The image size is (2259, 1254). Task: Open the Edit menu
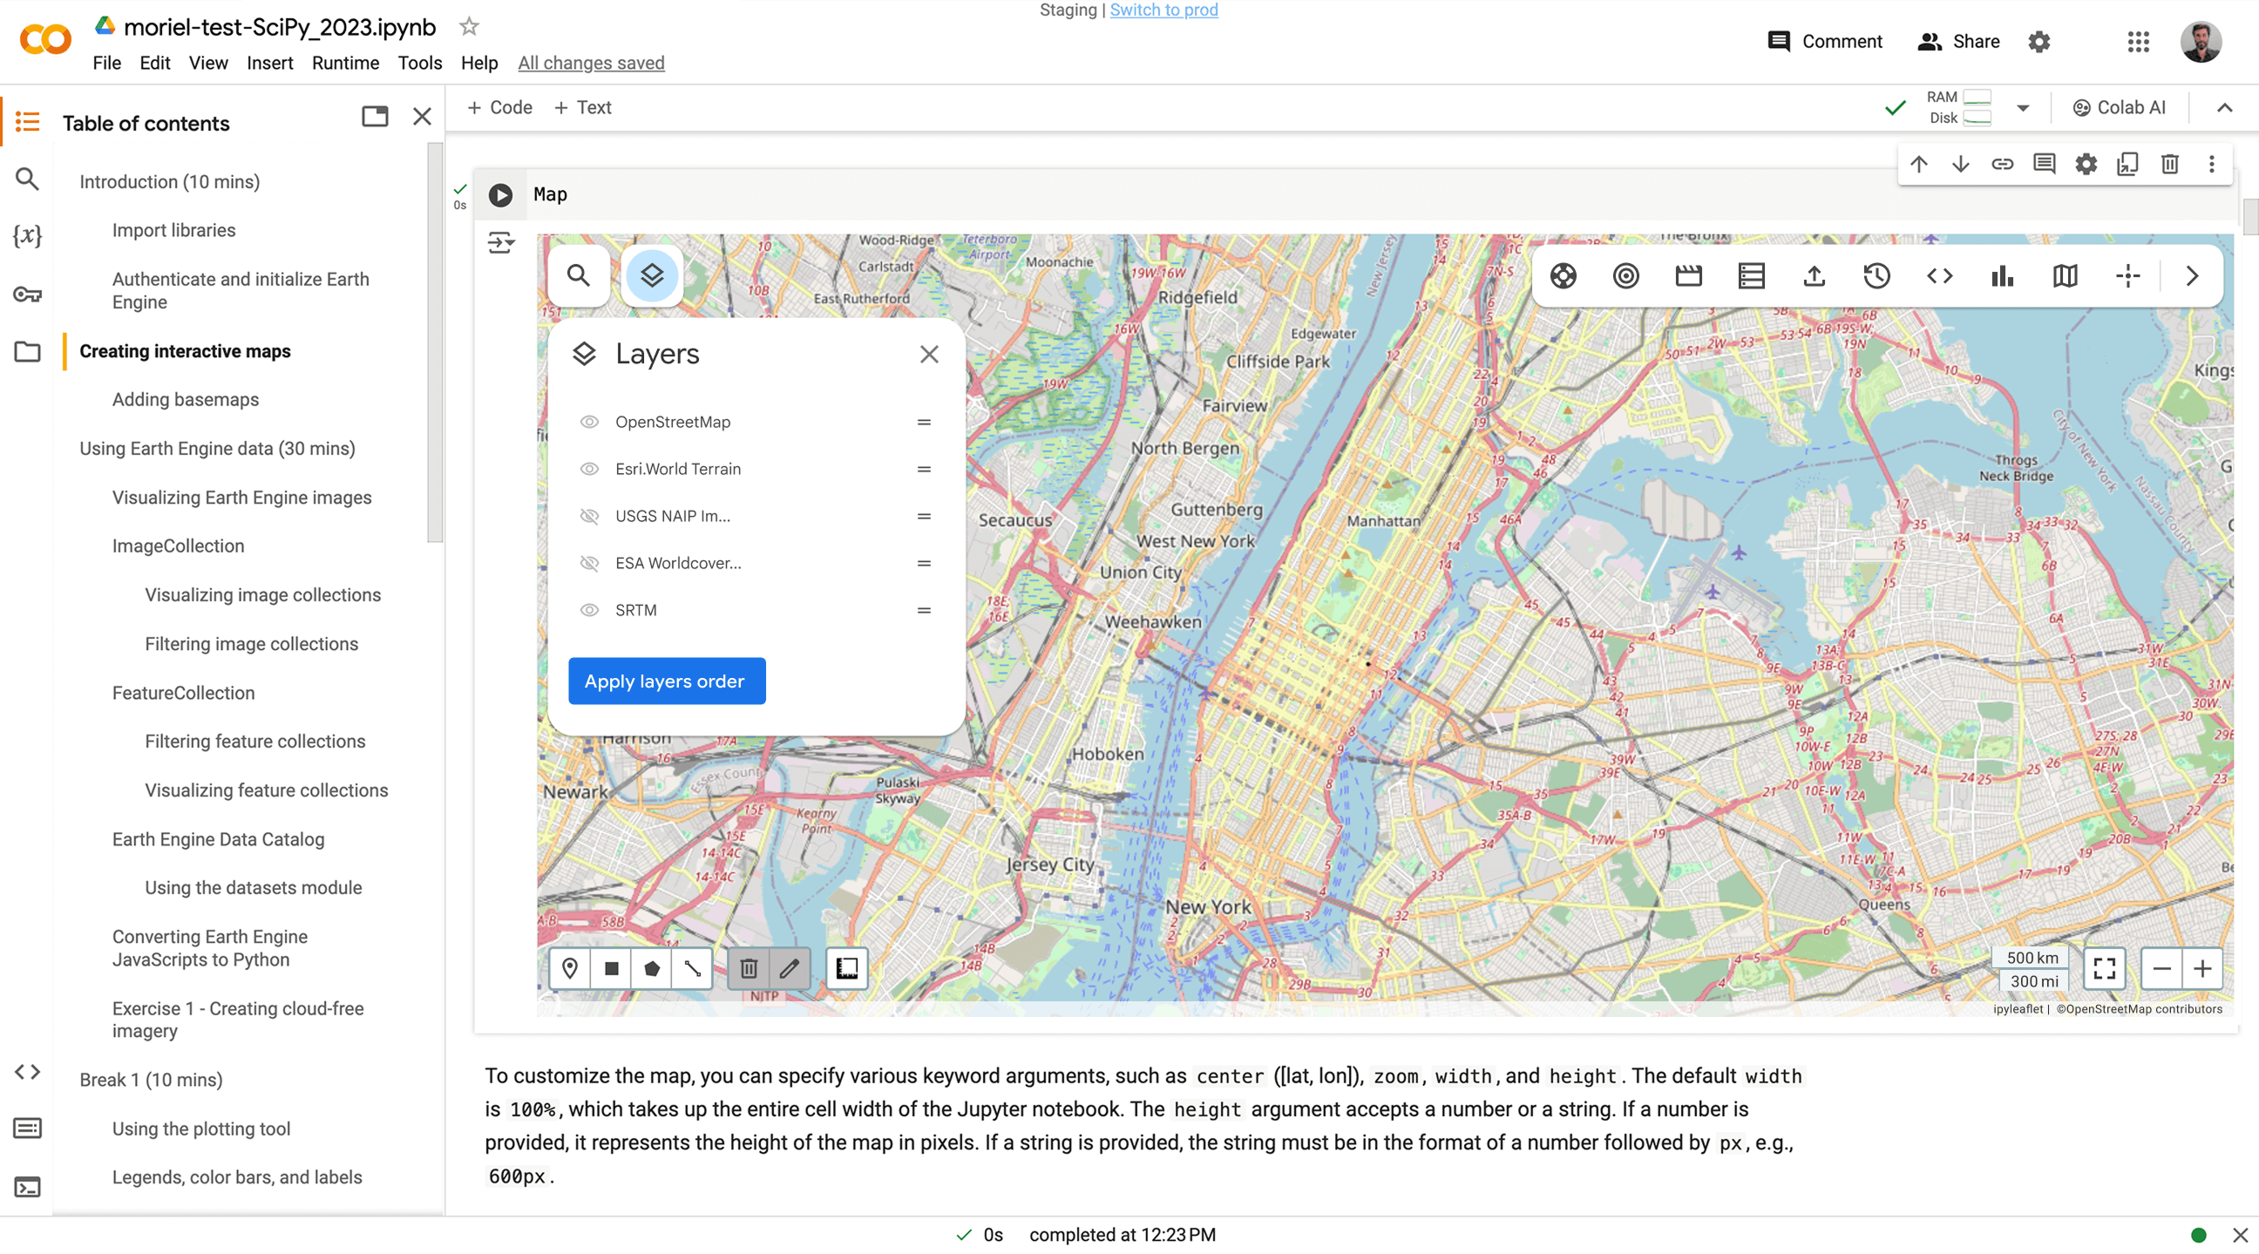pyautogui.click(x=154, y=63)
